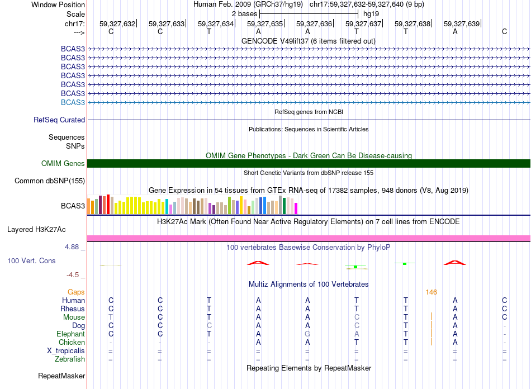The width and height of the screenshot is (531, 389).
Task: Open 'Publications: Sequences in Scientific Articles' title
Action: pos(309,129)
